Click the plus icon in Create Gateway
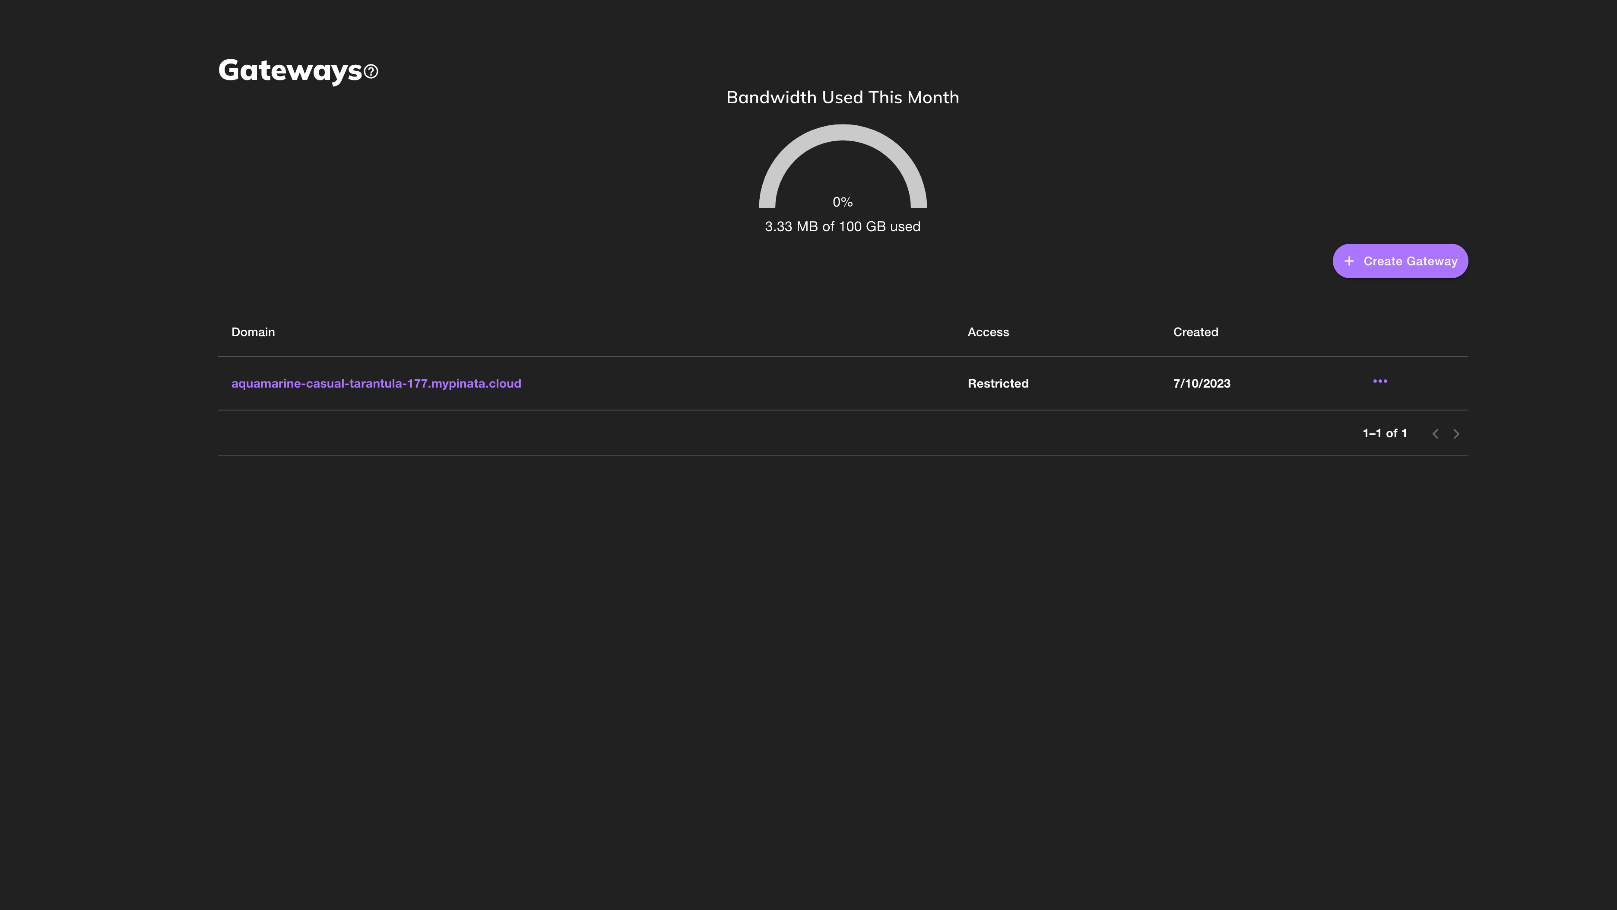This screenshot has width=1617, height=910. point(1349,261)
